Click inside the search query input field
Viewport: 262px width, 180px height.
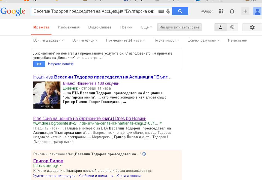point(93,11)
